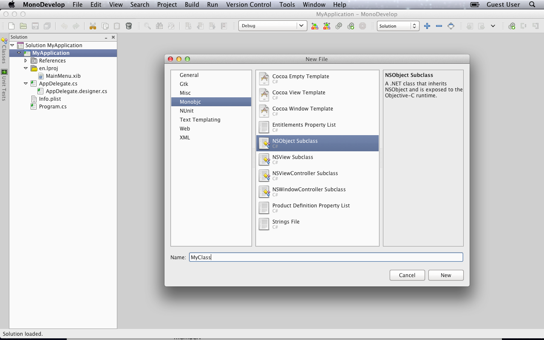Click the blue plus zoom-in icon

pyautogui.click(x=427, y=26)
